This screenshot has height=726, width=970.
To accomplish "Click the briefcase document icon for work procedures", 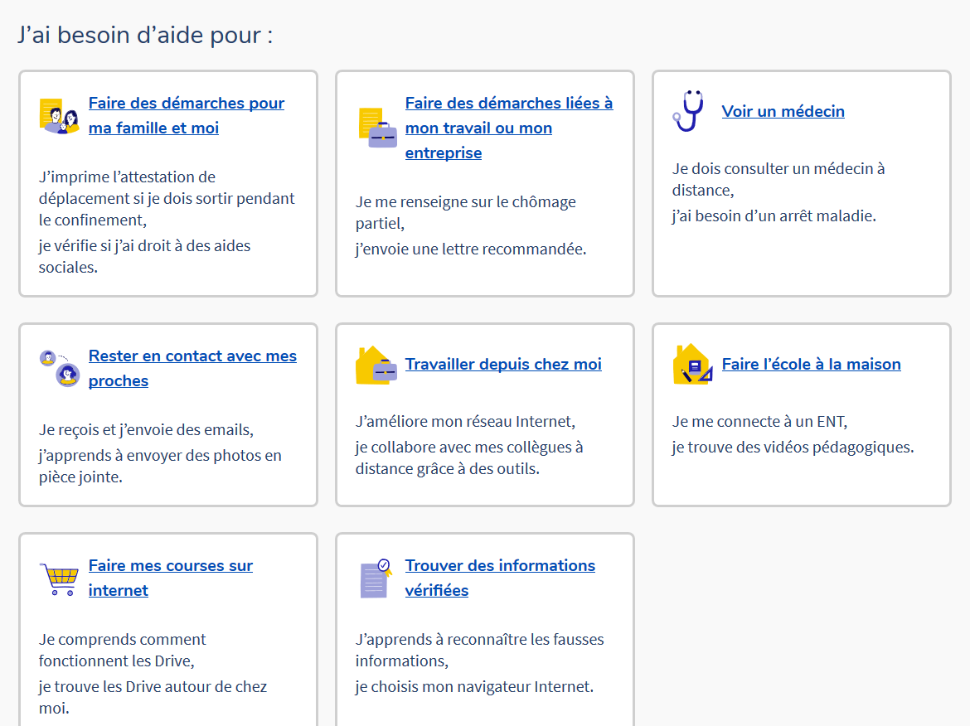I will (377, 128).
